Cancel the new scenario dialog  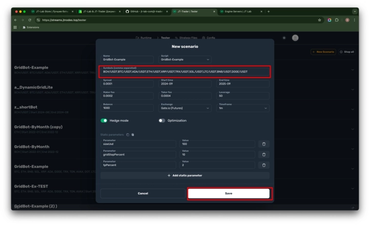pos(143,194)
